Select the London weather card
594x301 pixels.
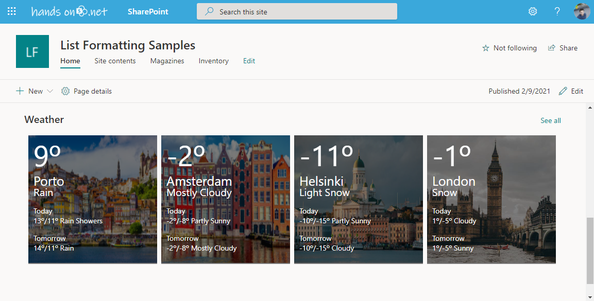491,199
